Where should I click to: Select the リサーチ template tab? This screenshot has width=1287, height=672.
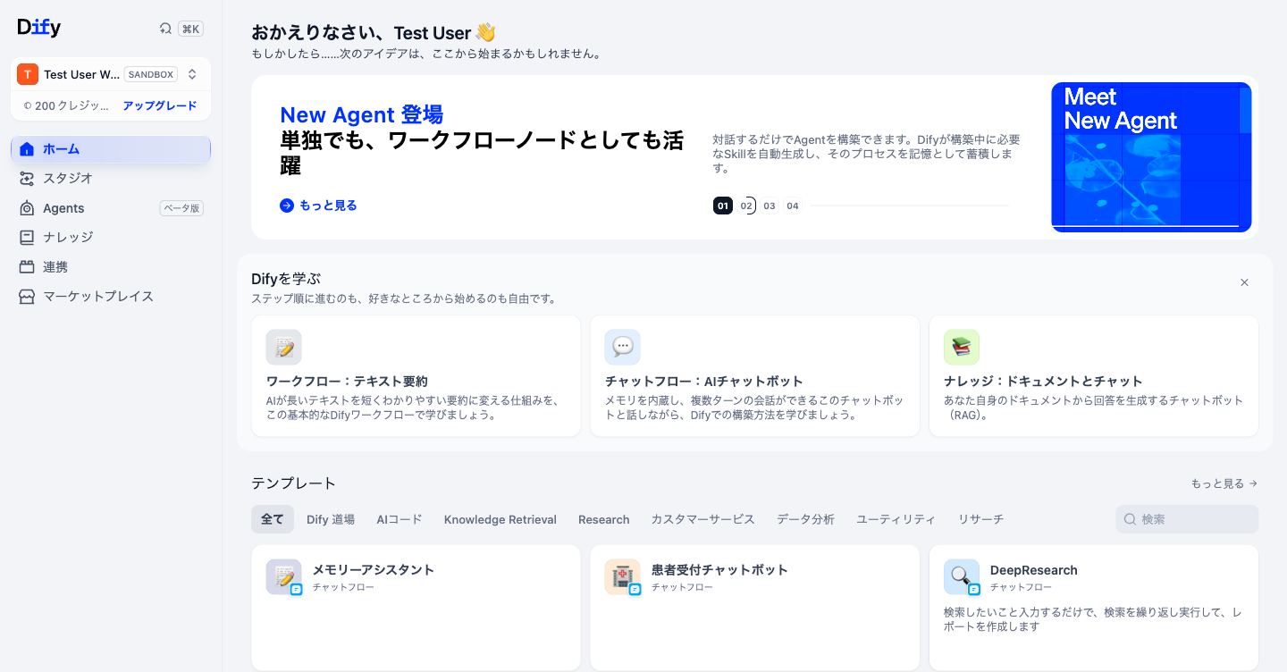[981, 519]
